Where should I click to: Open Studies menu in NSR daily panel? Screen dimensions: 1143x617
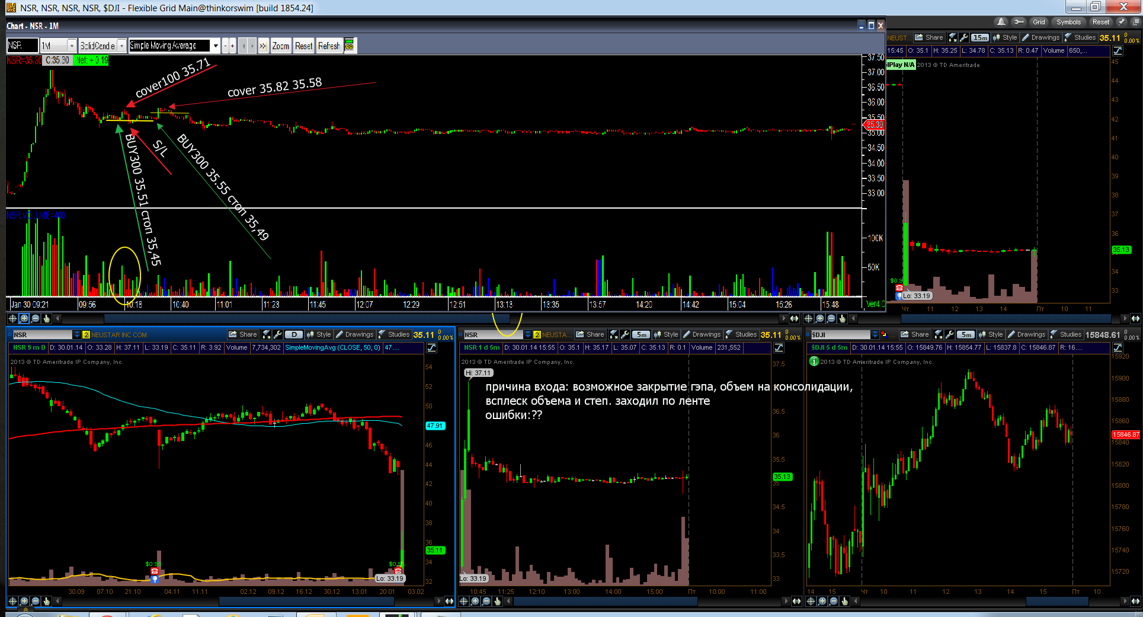(x=394, y=335)
